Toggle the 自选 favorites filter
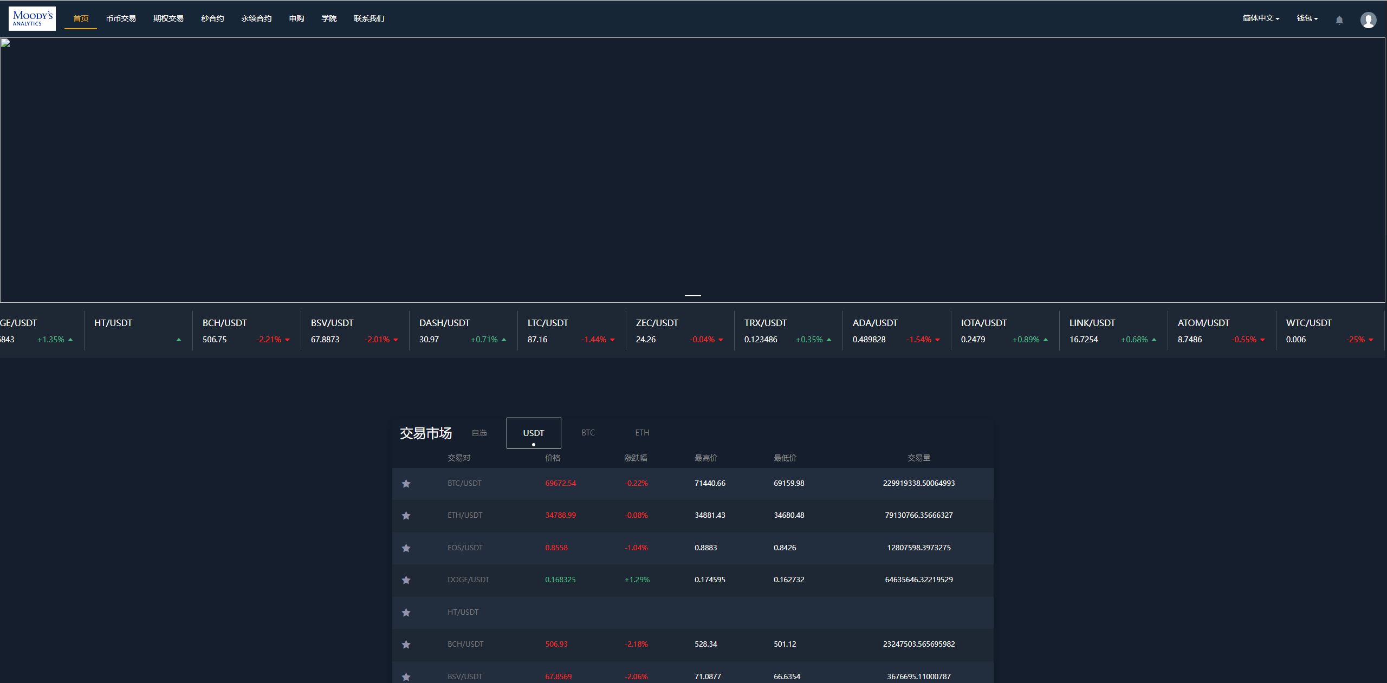This screenshot has width=1387, height=683. point(478,433)
